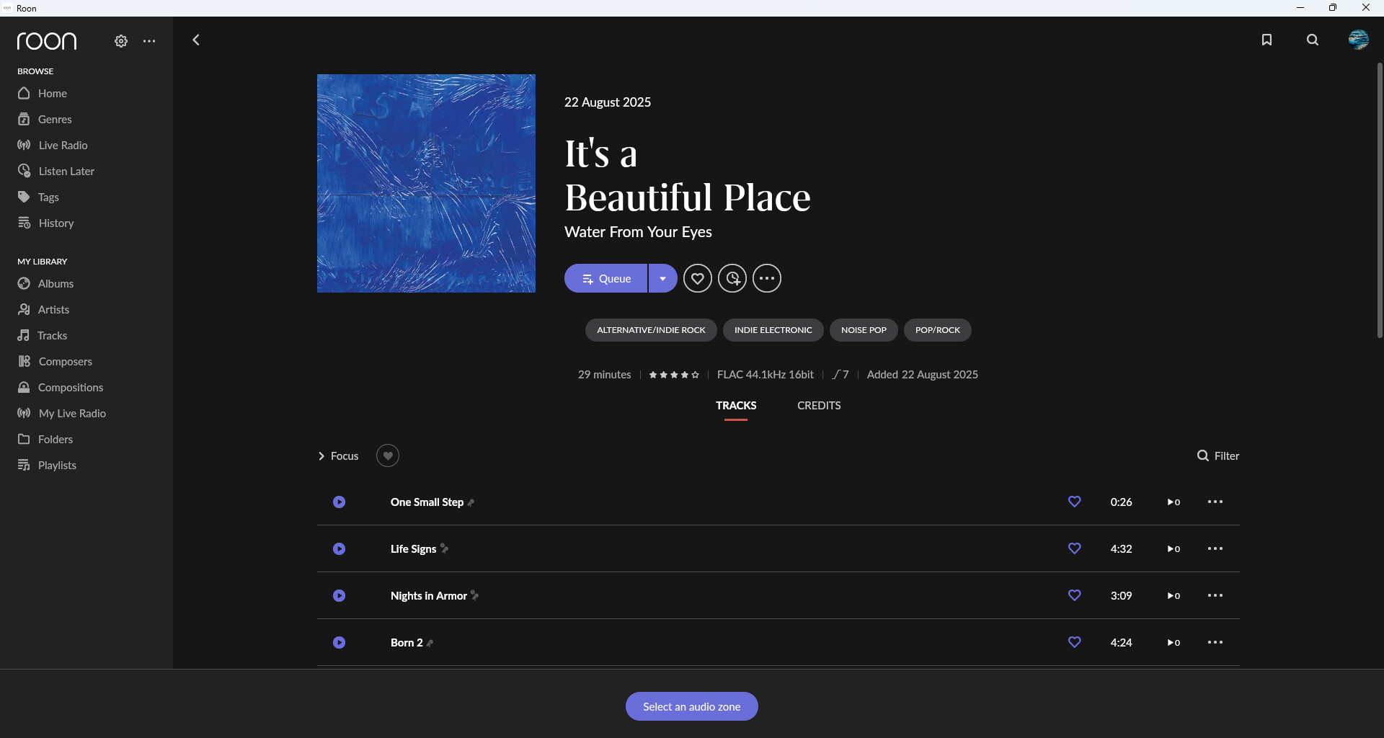Expand the Focus options
Viewport: 1384px width, 738px height.
click(338, 456)
